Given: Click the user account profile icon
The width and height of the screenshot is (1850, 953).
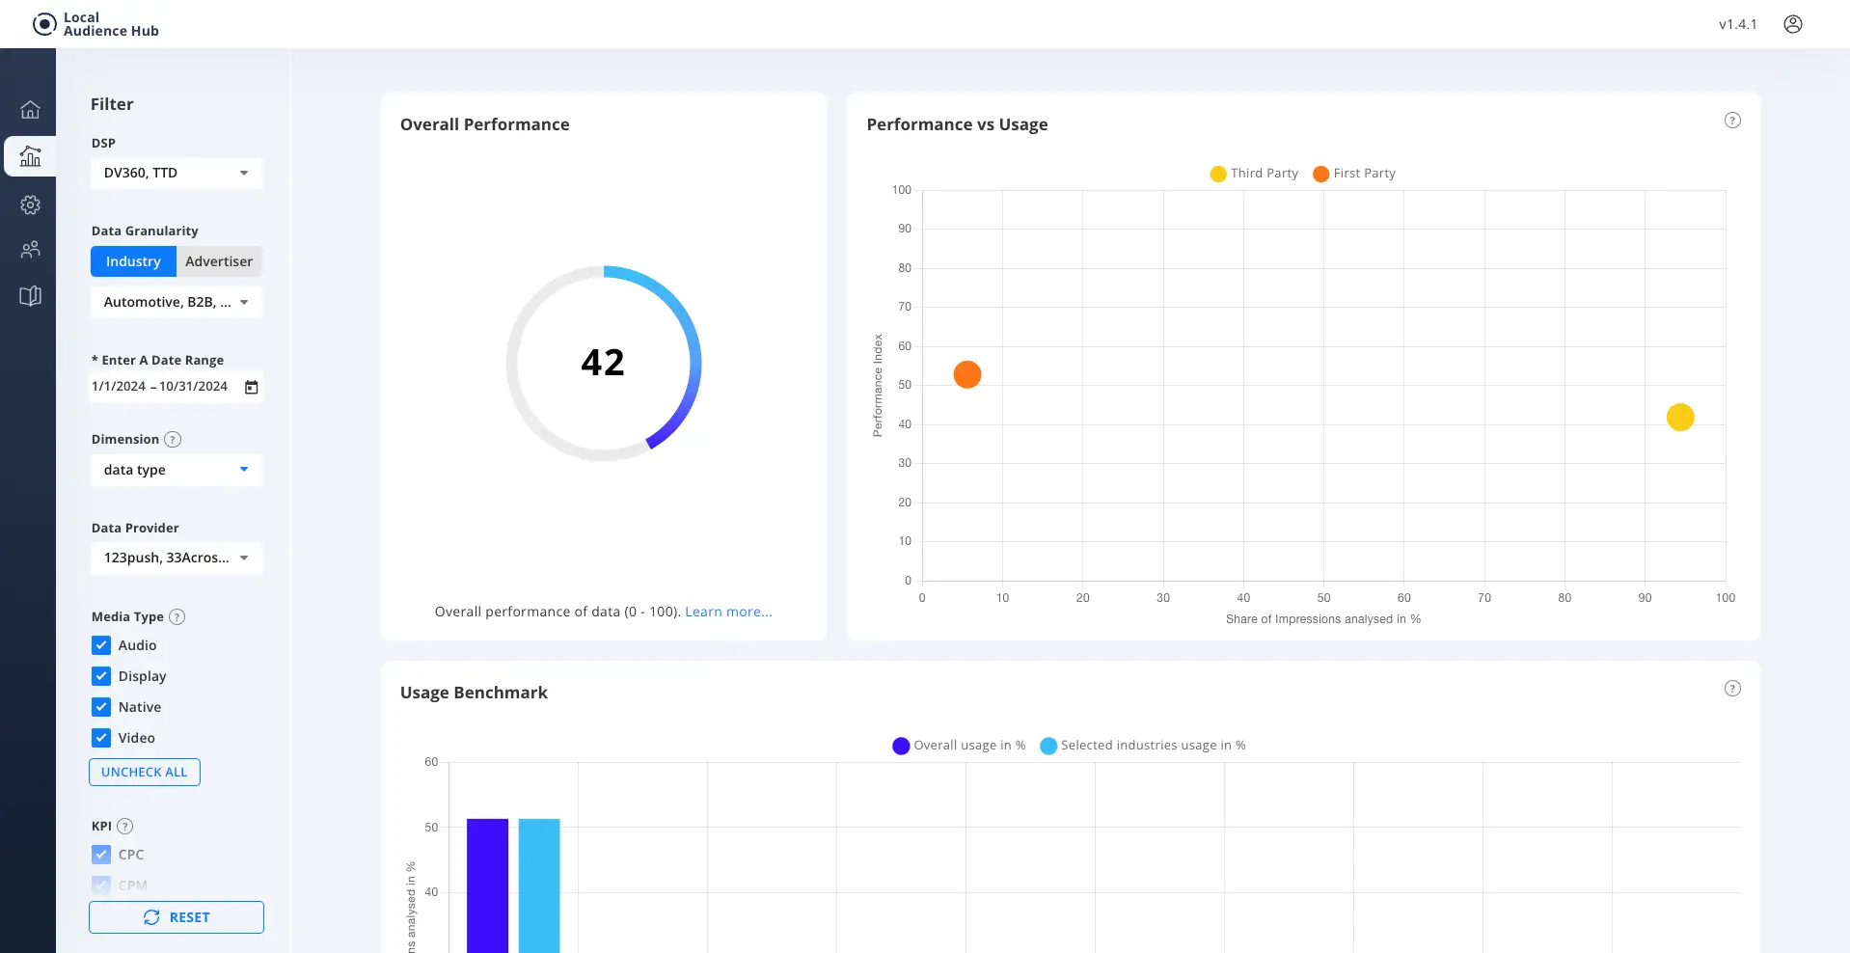Looking at the screenshot, I should [1792, 24].
